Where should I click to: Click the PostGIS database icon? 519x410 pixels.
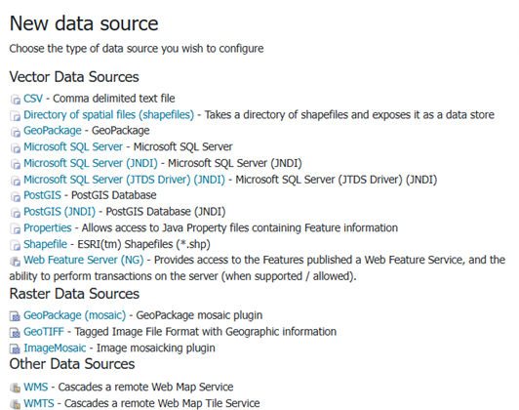tap(16, 196)
